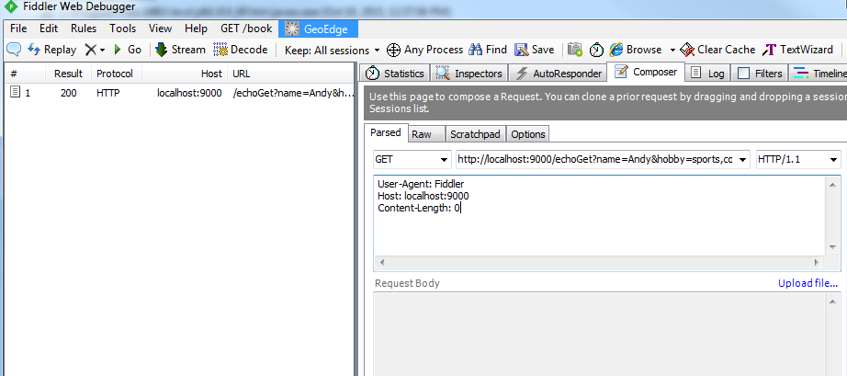Click headers horizontal scroll right arrow
Viewport: 847px width, 376px height.
coord(816,262)
